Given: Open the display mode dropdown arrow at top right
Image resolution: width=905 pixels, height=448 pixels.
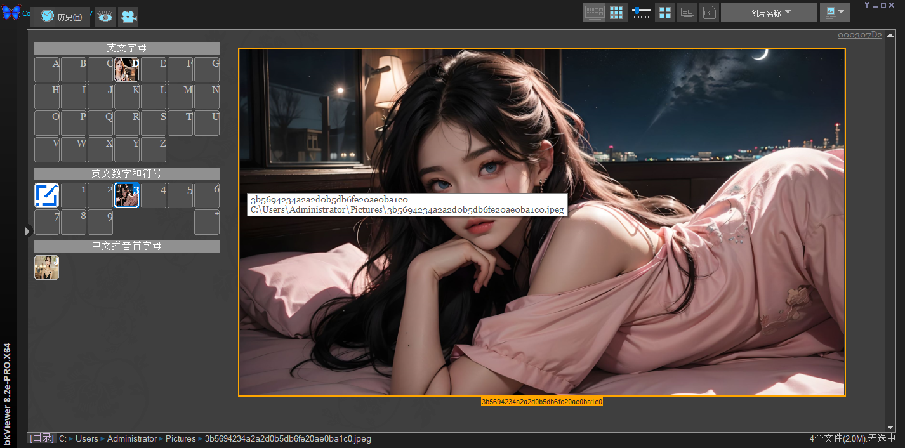Looking at the screenshot, I should pos(843,11).
